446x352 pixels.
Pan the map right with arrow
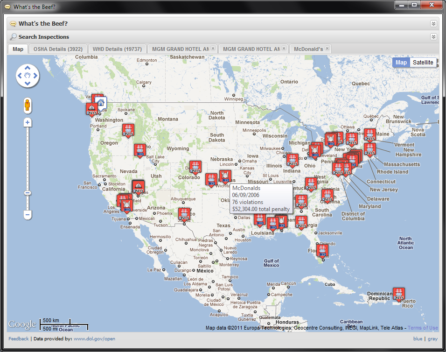[35, 76]
